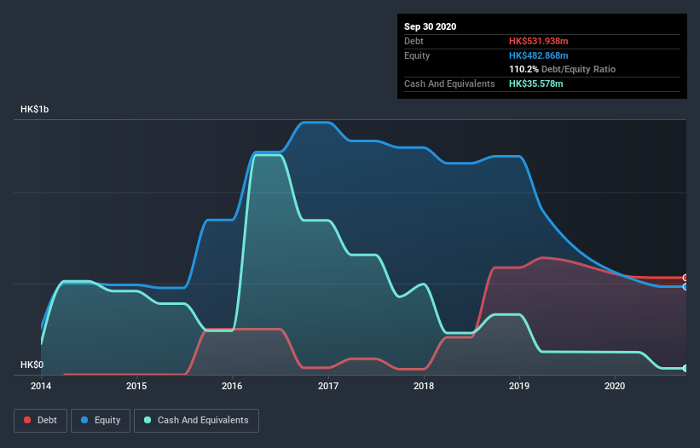Click the 2014 x-axis label
Image resolution: width=700 pixels, height=448 pixels.
coord(41,386)
